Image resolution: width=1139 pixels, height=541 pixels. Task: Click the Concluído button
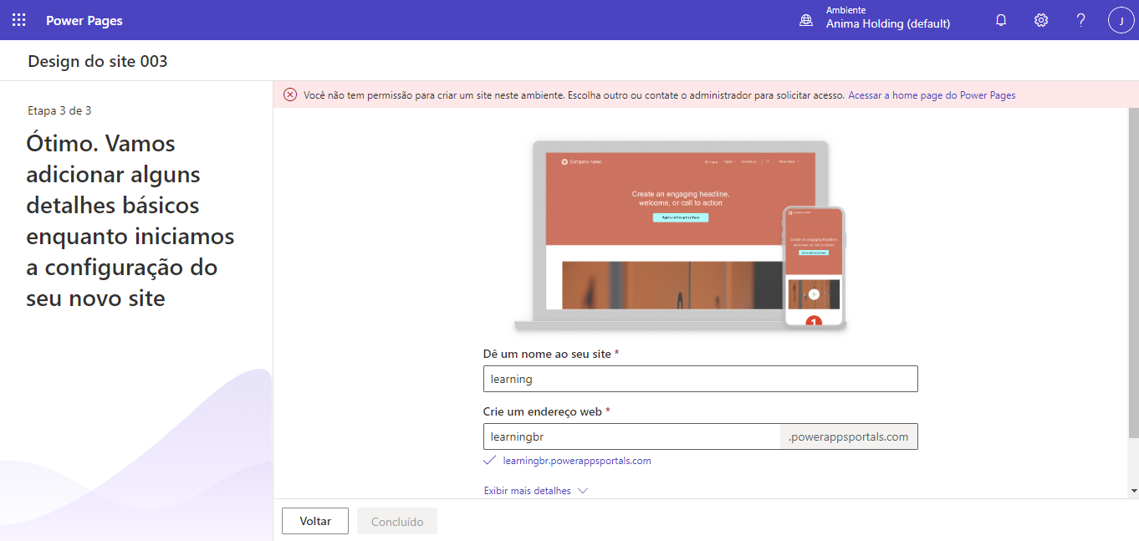(x=397, y=521)
